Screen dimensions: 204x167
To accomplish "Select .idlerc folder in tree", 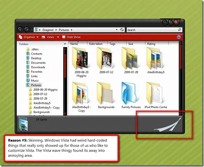I will 33,49.
